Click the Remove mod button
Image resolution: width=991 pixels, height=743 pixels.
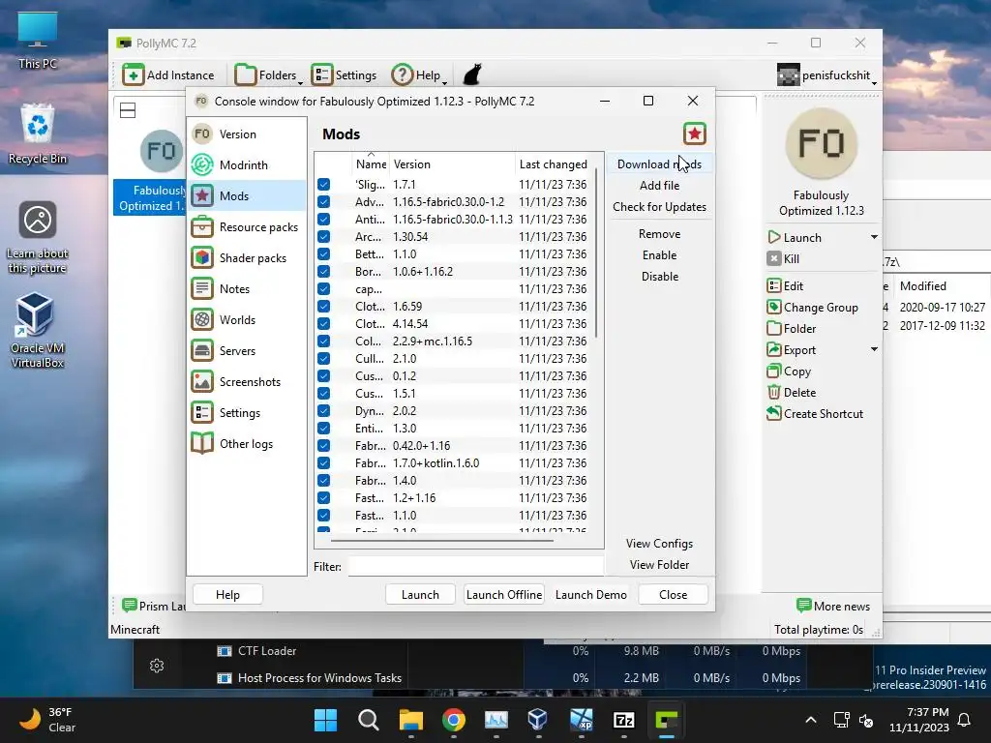(659, 234)
